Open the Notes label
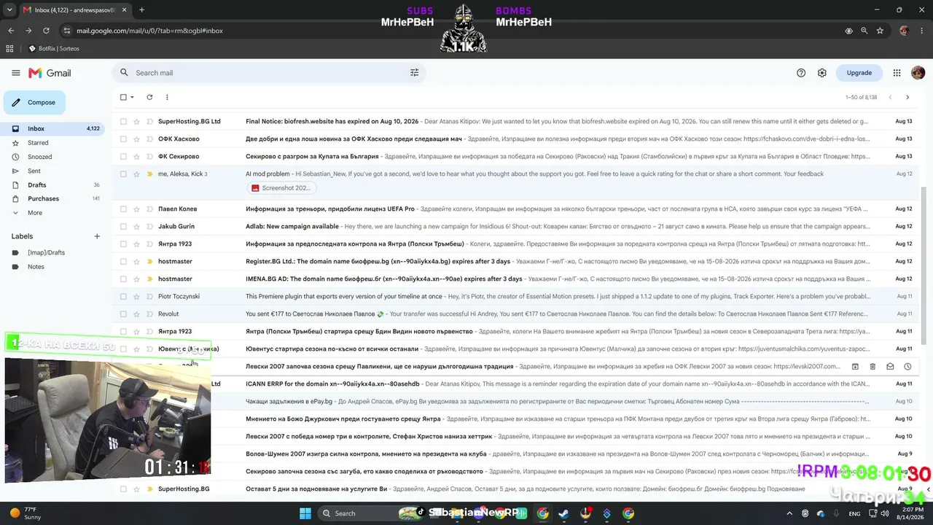The image size is (933, 525). point(36,267)
